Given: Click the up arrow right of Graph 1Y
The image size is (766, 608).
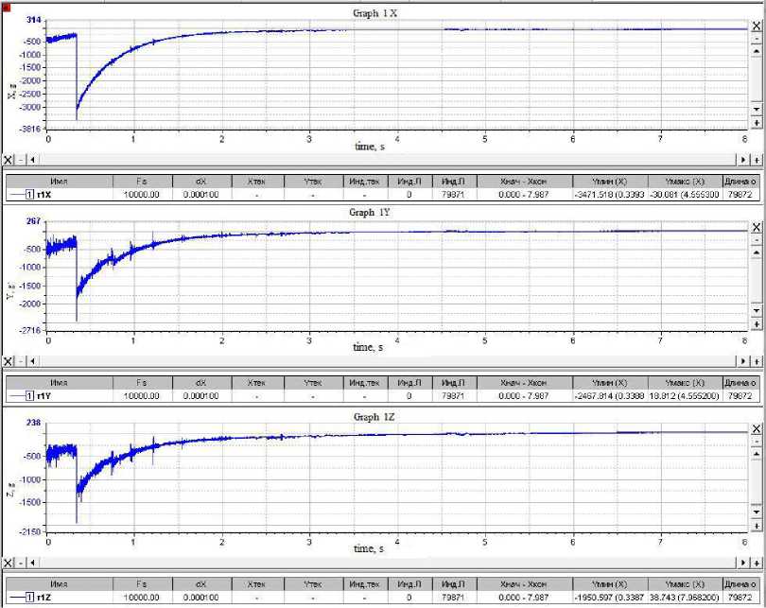Looking at the screenshot, I should click(x=757, y=252).
